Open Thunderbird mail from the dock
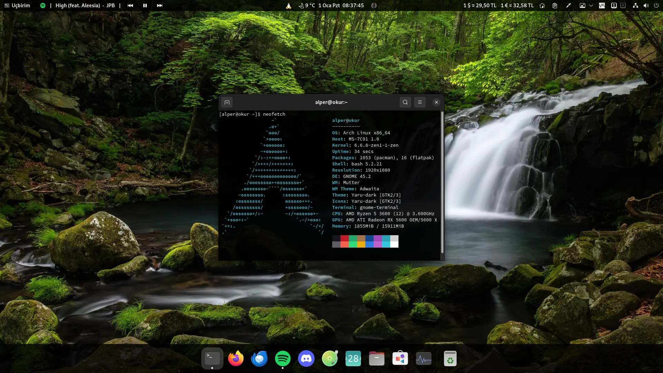The height and width of the screenshot is (373, 663). (259, 358)
